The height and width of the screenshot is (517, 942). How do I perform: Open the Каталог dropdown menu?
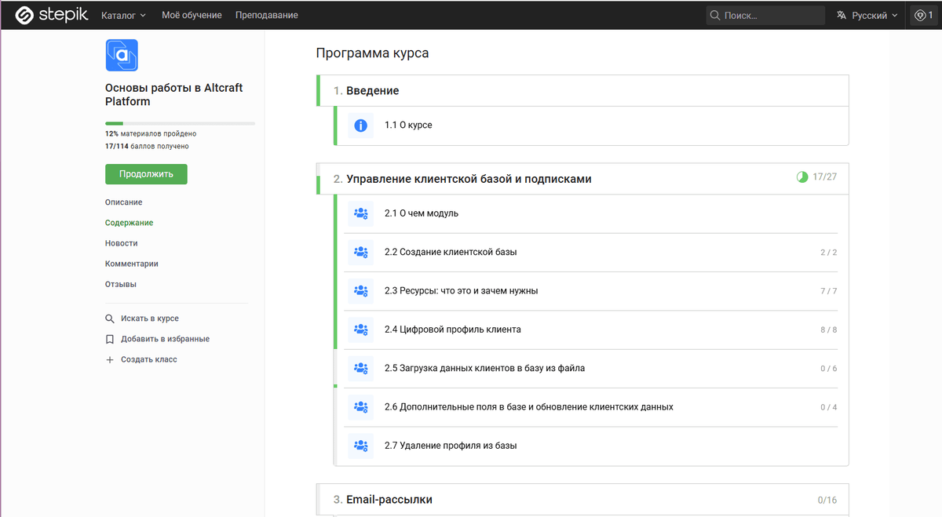pyautogui.click(x=123, y=15)
